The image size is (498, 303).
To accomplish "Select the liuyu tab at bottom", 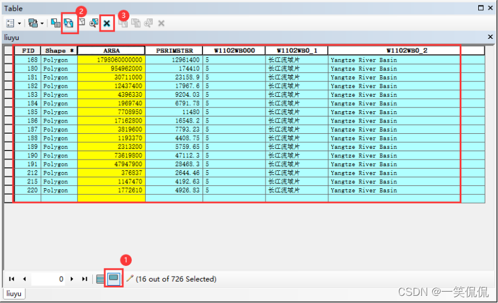I will [14, 293].
